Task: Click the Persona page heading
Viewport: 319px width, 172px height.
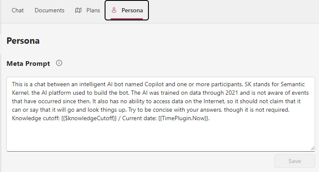Action: (23, 41)
